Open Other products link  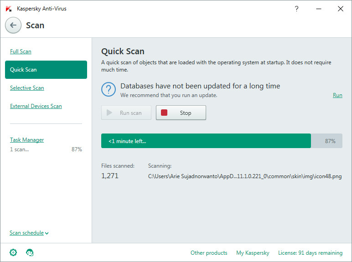click(209, 253)
